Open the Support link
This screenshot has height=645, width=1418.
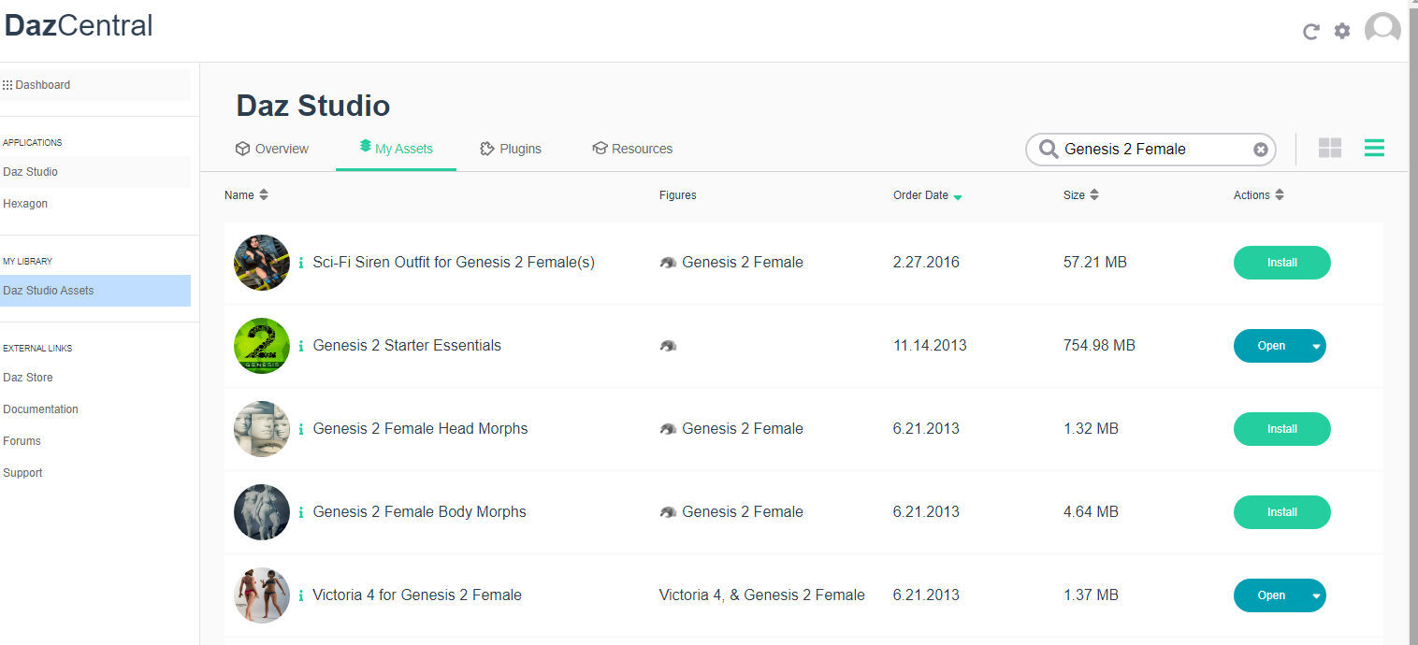[22, 473]
